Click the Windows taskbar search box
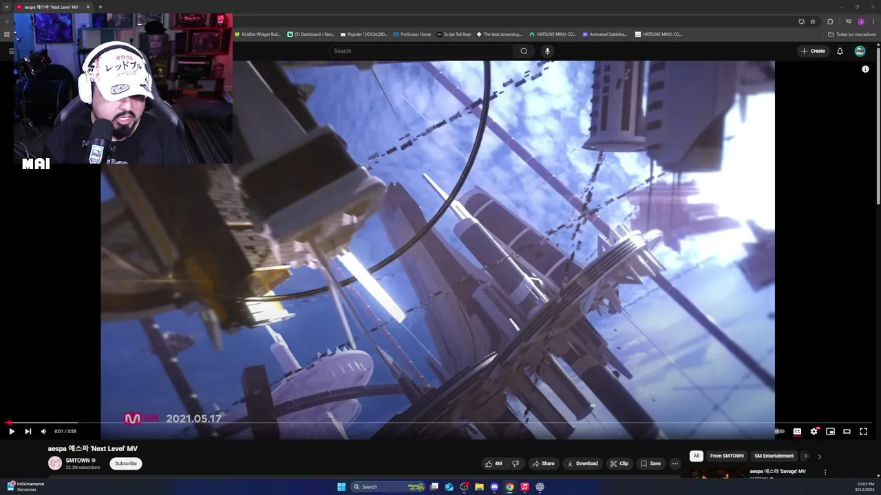Screen dimensions: 881x495 pos(388,487)
